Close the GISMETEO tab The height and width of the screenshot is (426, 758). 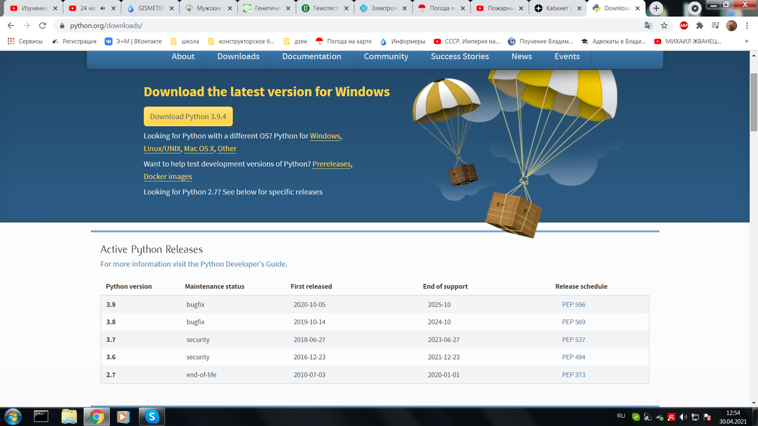pos(171,9)
